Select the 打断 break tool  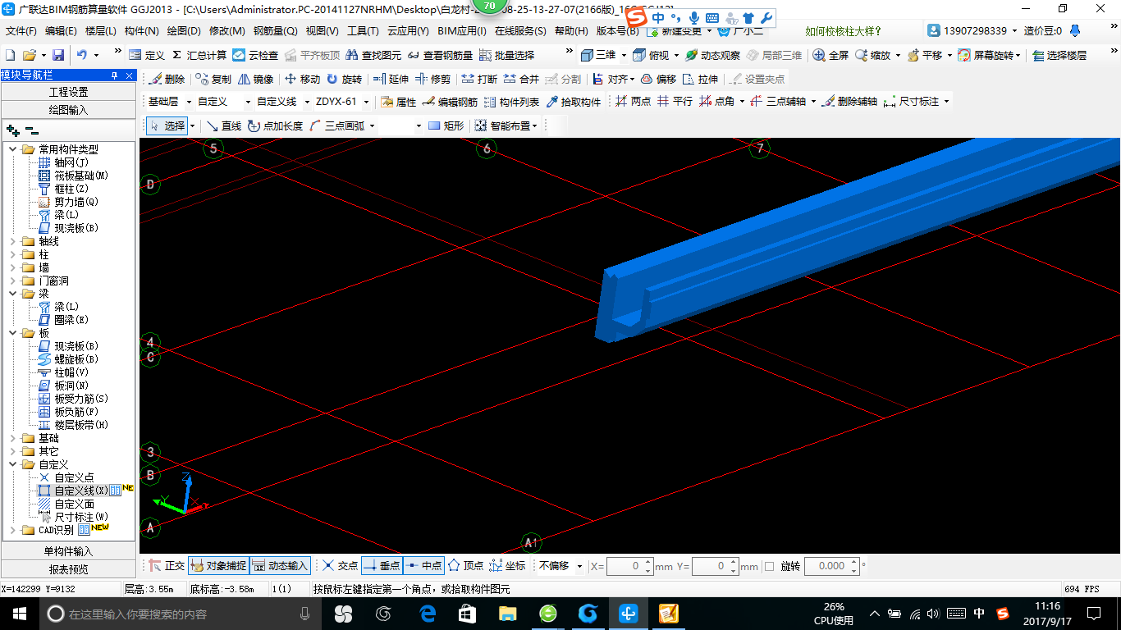click(479, 79)
